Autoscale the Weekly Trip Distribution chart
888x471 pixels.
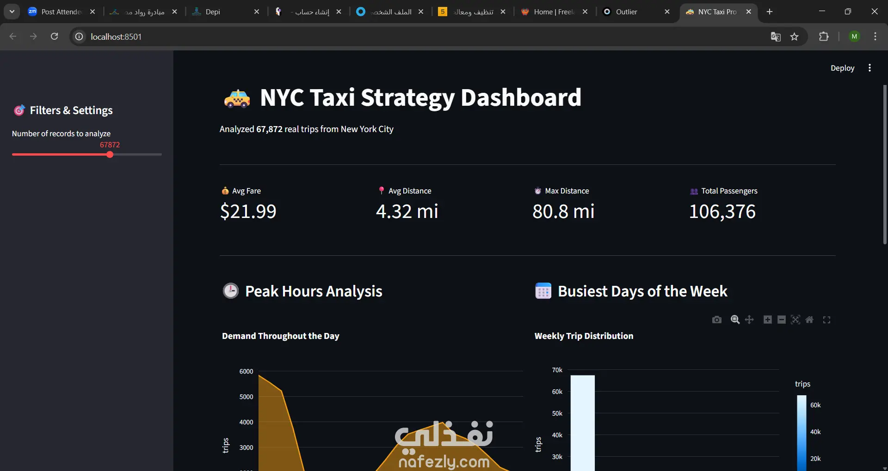795,320
